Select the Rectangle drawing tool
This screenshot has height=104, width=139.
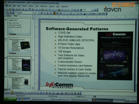tap(32, 93)
